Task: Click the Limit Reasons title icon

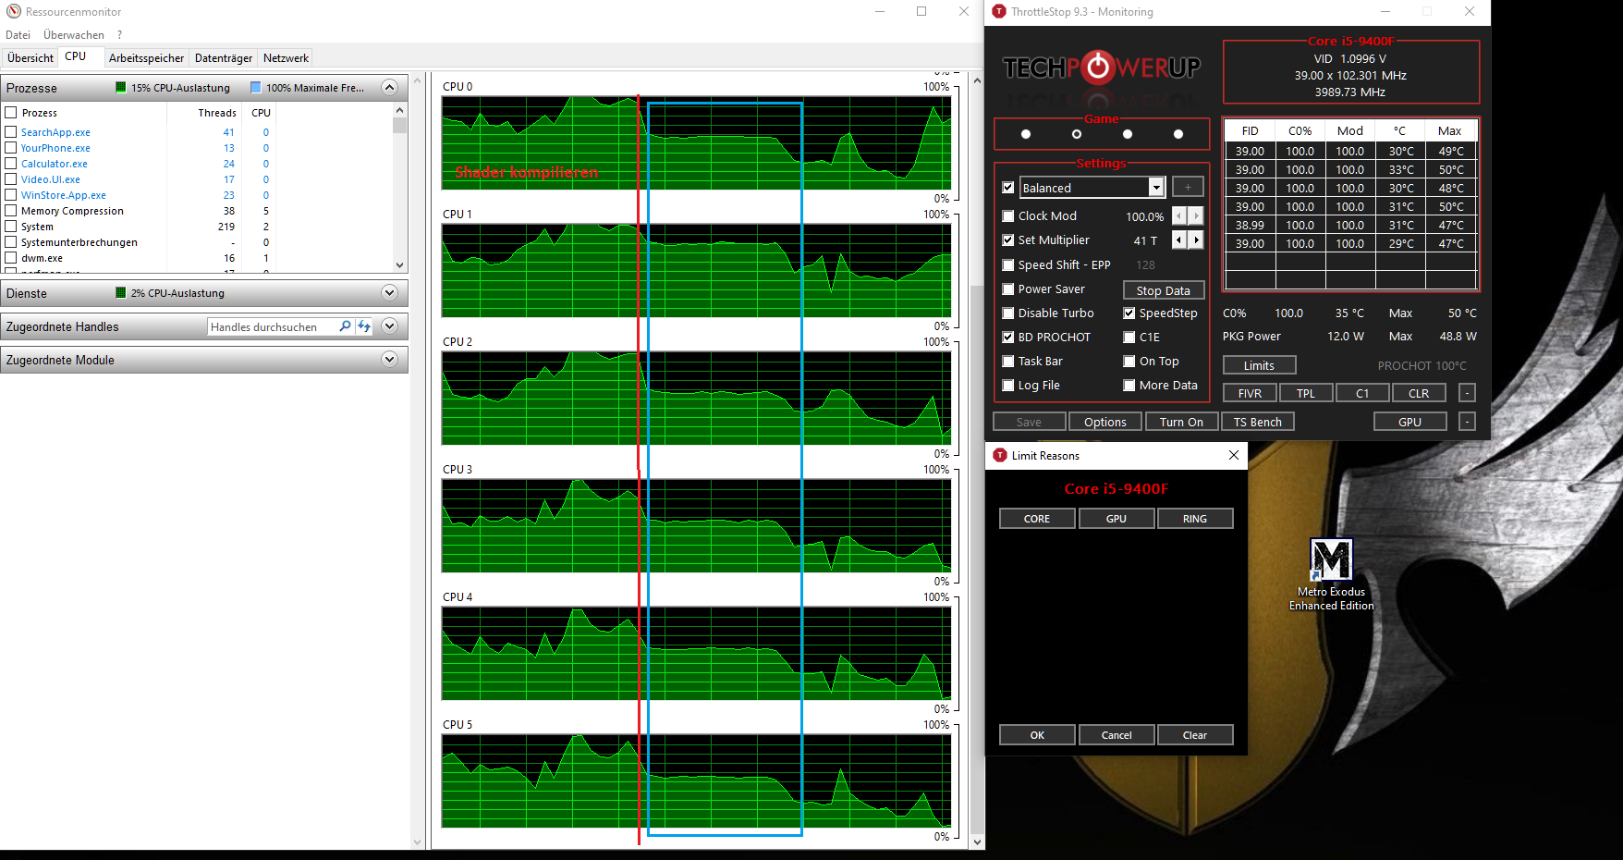Action: [999, 455]
